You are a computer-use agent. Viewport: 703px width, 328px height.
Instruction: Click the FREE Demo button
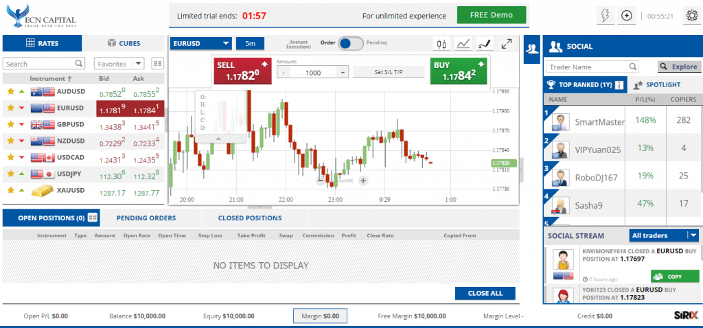coord(492,15)
